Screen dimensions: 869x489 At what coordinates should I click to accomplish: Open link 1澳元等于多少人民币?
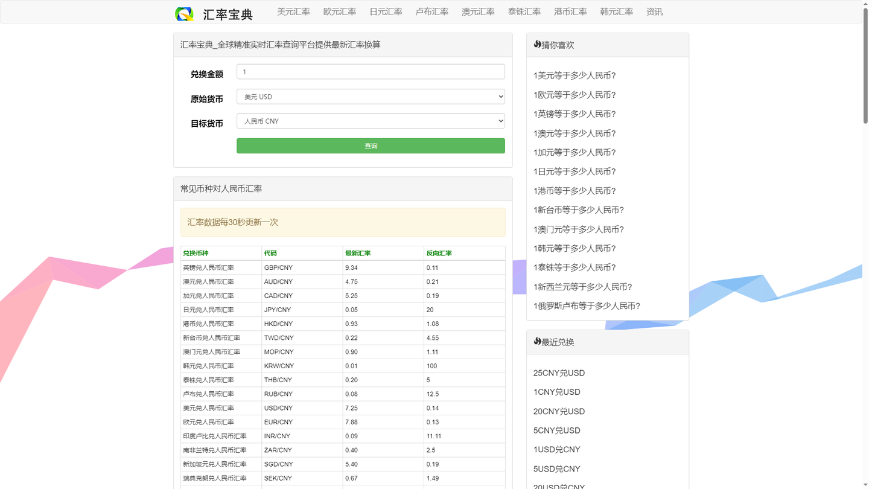[x=575, y=133]
